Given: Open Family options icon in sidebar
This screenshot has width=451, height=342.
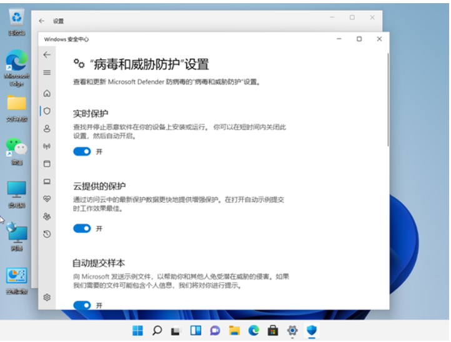Looking at the screenshot, I should click(x=47, y=216).
